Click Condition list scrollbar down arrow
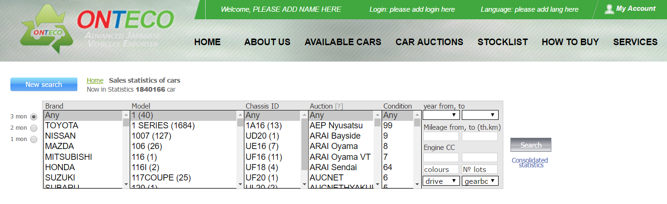The height and width of the screenshot is (204, 667). [417, 184]
